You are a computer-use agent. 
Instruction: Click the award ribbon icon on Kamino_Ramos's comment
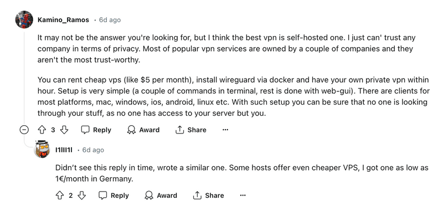pyautogui.click(x=131, y=130)
